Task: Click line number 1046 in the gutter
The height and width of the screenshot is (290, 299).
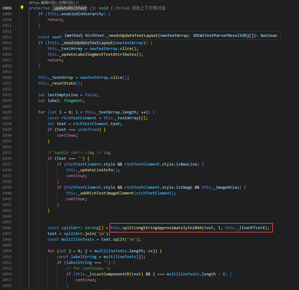Action: point(7,228)
